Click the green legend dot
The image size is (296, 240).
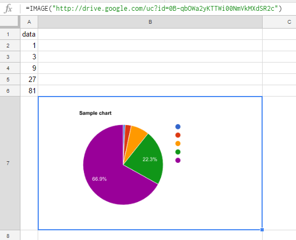coord(178,152)
